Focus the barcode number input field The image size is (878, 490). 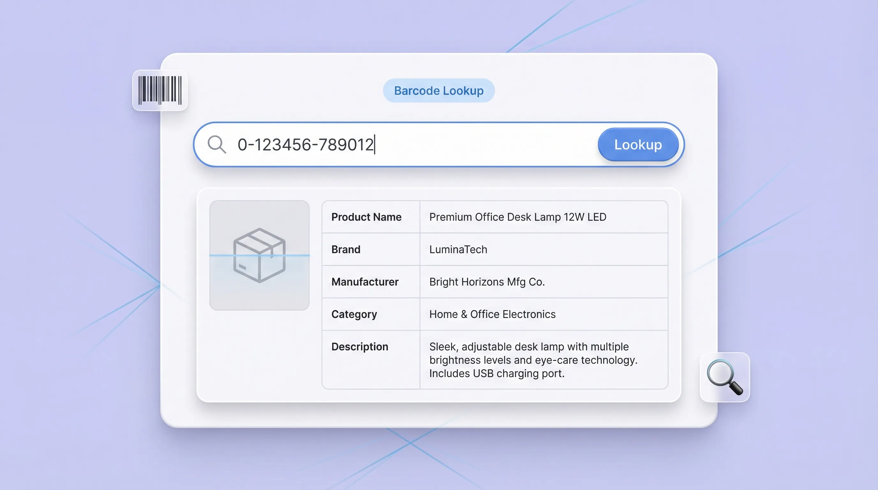pyautogui.click(x=477, y=145)
